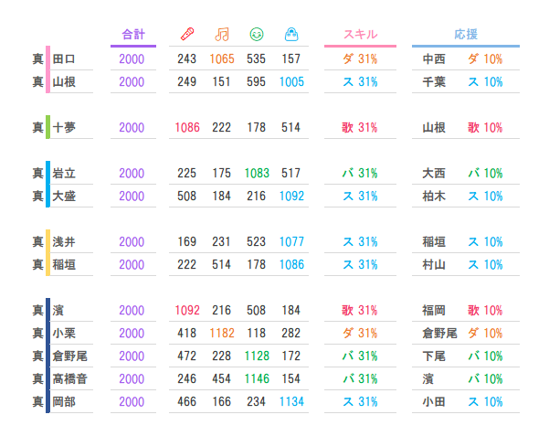This screenshot has height=436, width=549.
Task: Click member name 高橋音
Action: click(x=69, y=378)
